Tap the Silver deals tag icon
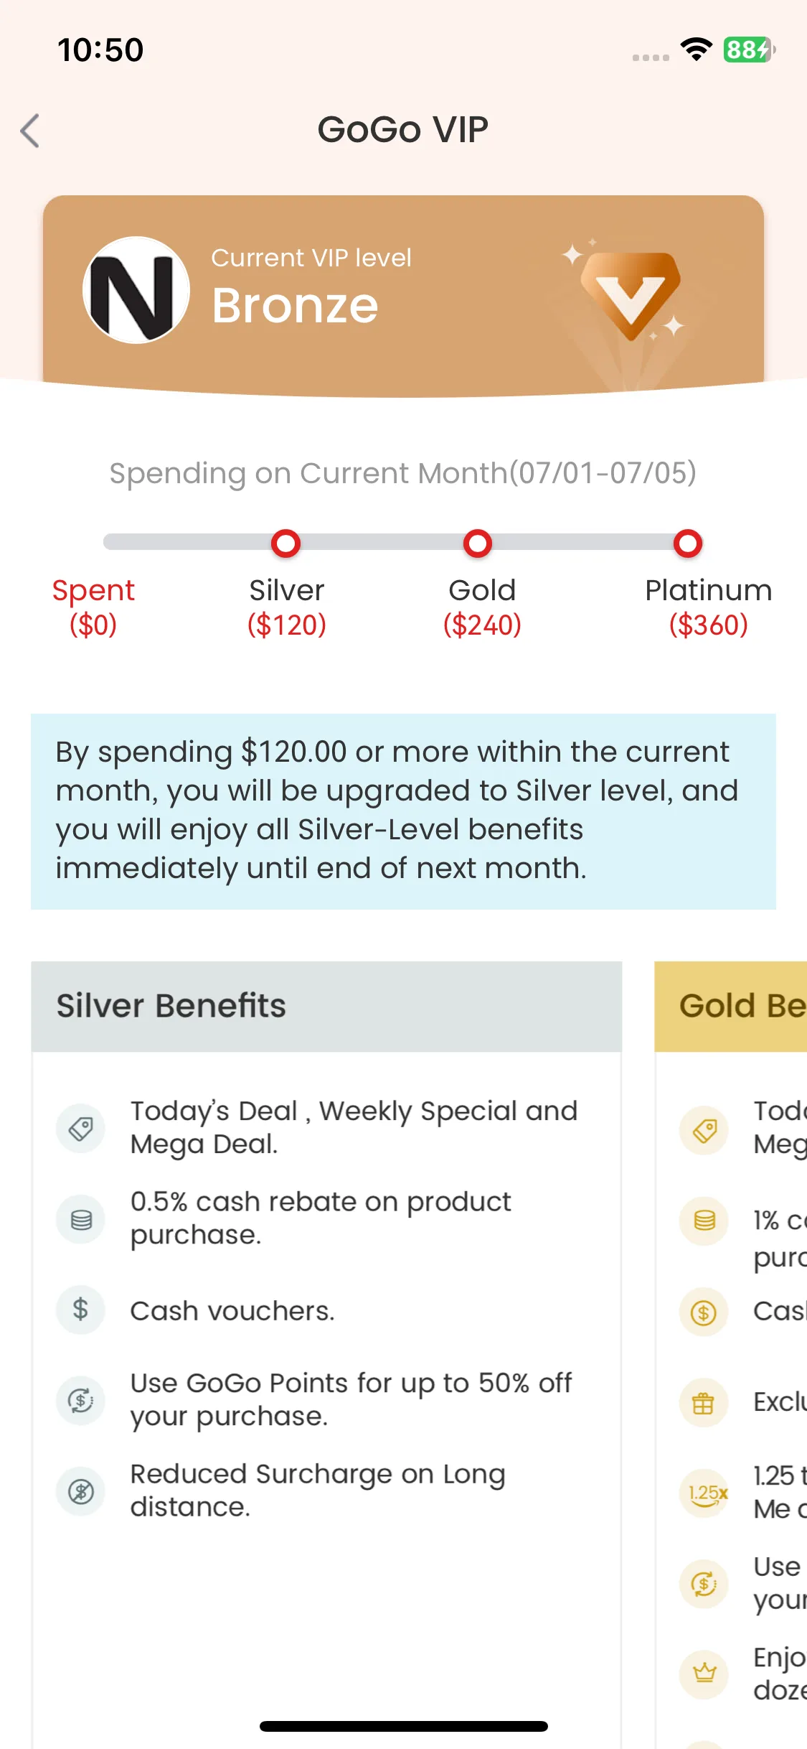This screenshot has width=807, height=1749. [x=81, y=1128]
